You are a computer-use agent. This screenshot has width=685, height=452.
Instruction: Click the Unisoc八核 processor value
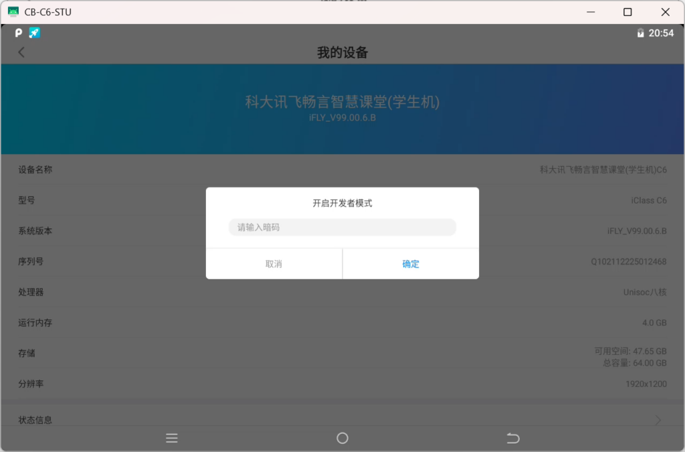[645, 292]
